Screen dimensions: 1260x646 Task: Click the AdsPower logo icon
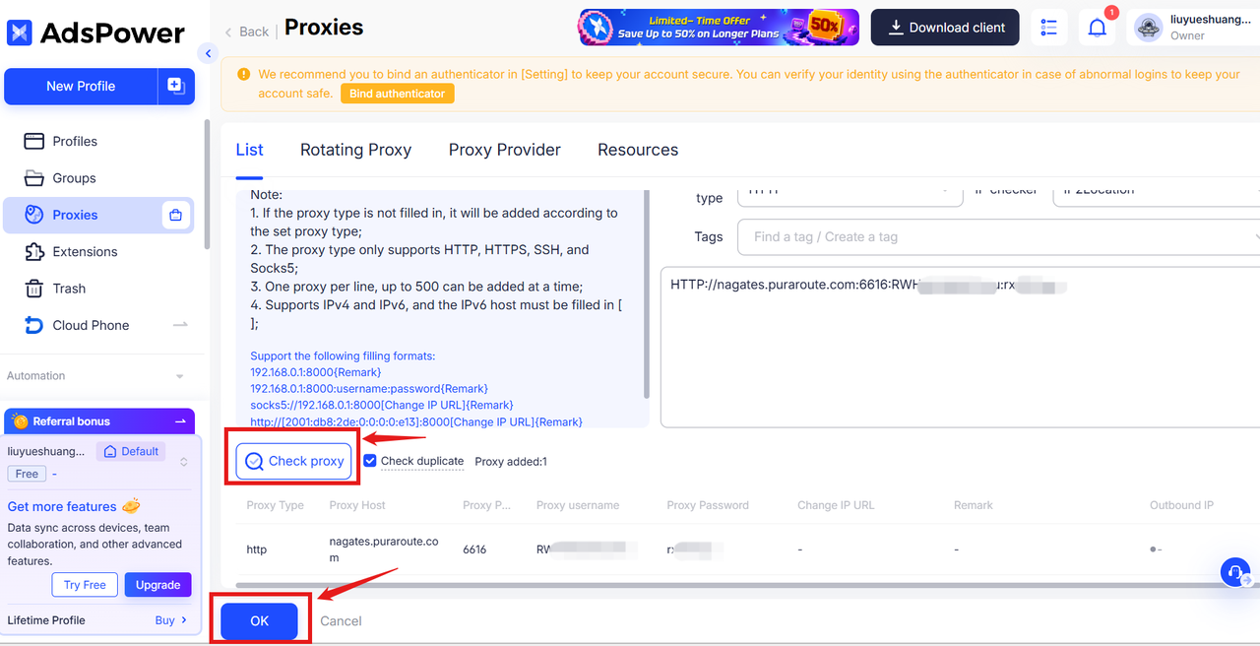pos(19,32)
